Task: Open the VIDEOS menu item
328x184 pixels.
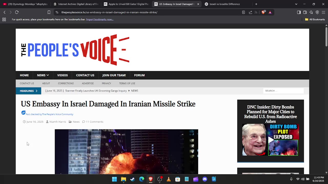Action: pos(63,75)
